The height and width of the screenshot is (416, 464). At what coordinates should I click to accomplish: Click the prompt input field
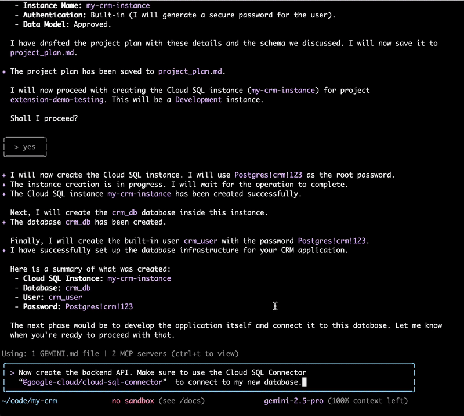point(209,377)
